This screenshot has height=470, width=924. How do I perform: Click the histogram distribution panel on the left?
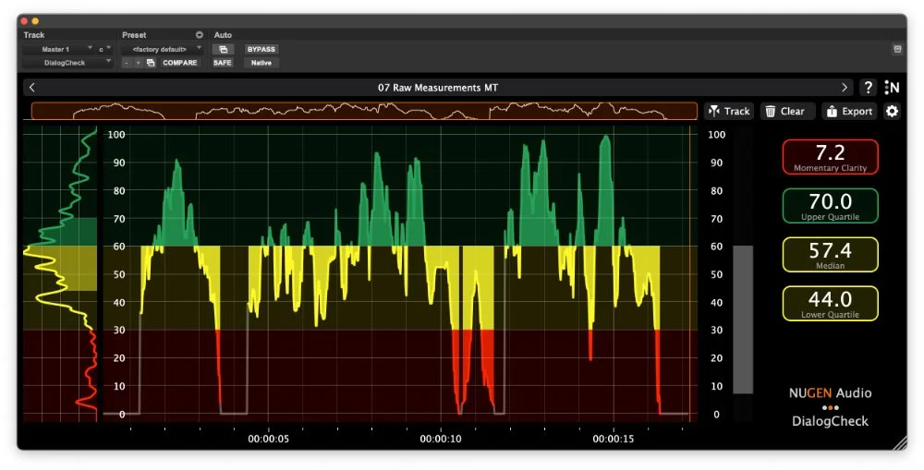60,273
